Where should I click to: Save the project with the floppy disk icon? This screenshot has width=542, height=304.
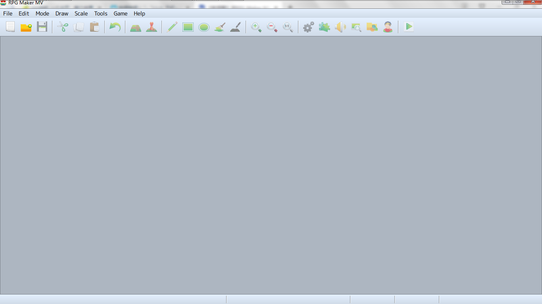pos(42,27)
